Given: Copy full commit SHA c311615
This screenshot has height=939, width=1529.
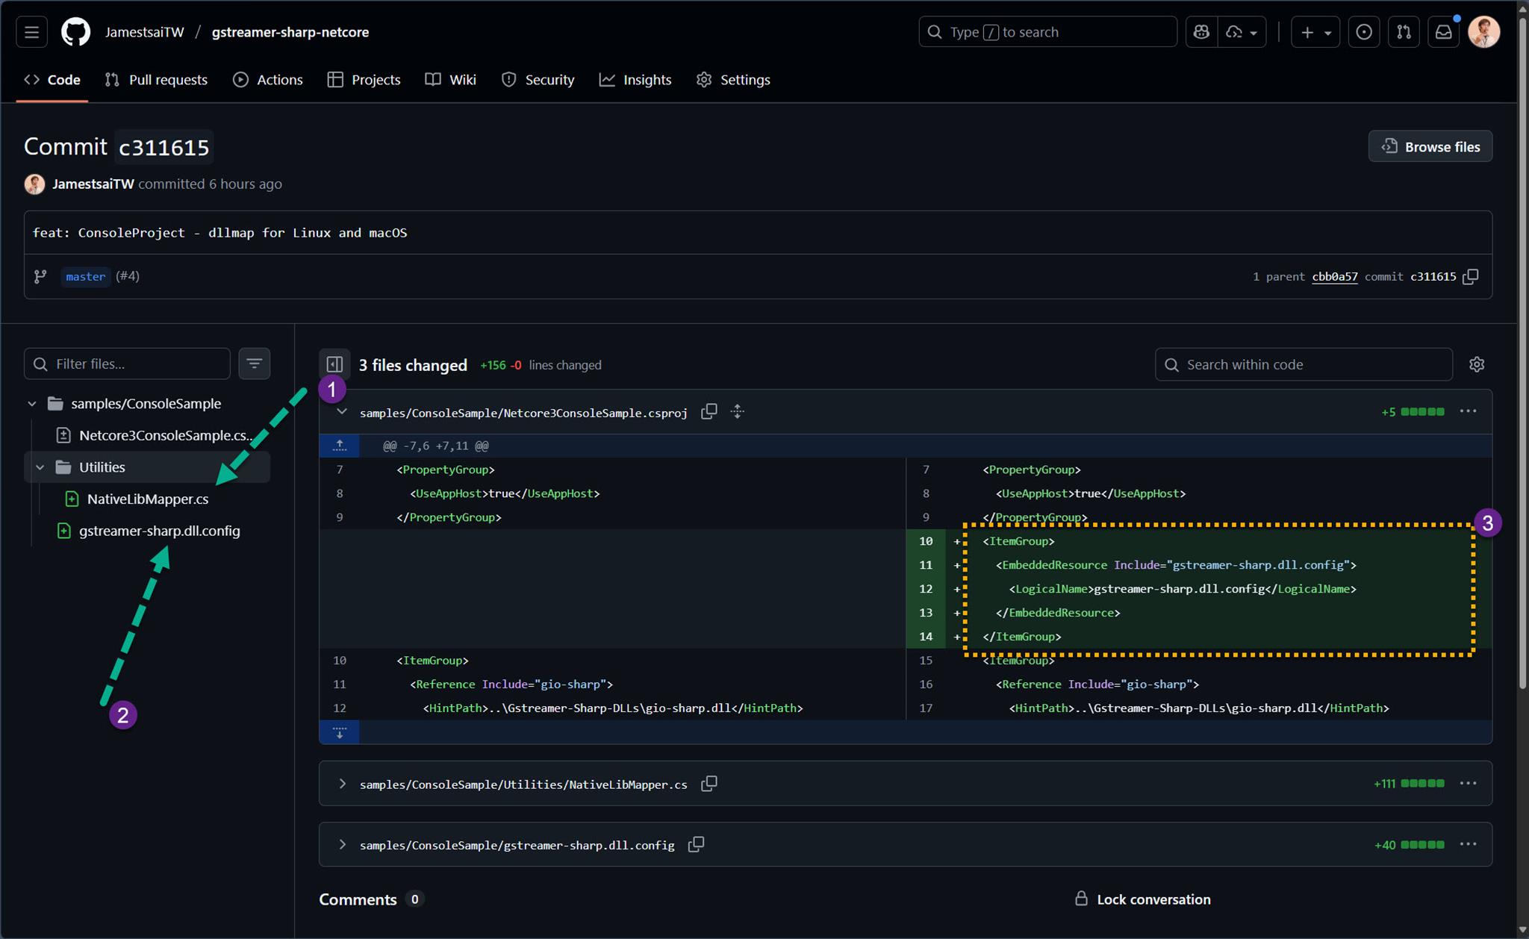Looking at the screenshot, I should [1470, 277].
